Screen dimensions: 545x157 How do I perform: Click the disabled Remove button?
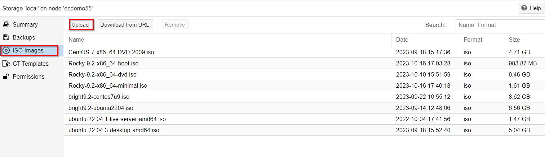click(x=175, y=25)
